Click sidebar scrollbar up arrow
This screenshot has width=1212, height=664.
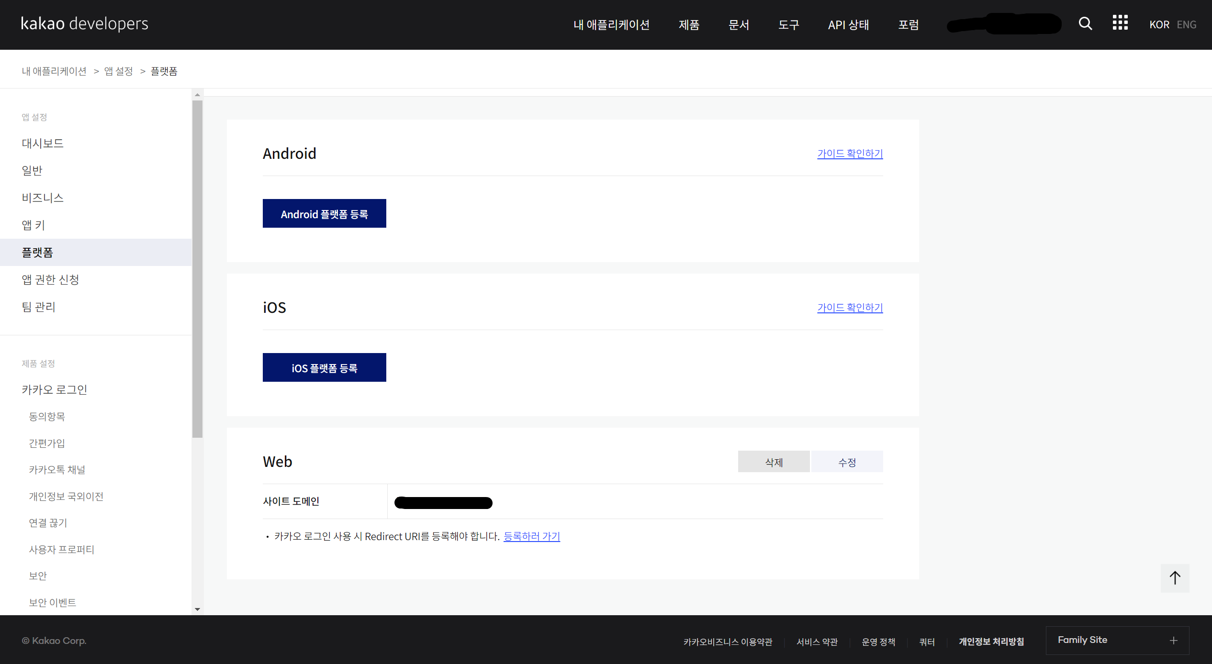197,95
